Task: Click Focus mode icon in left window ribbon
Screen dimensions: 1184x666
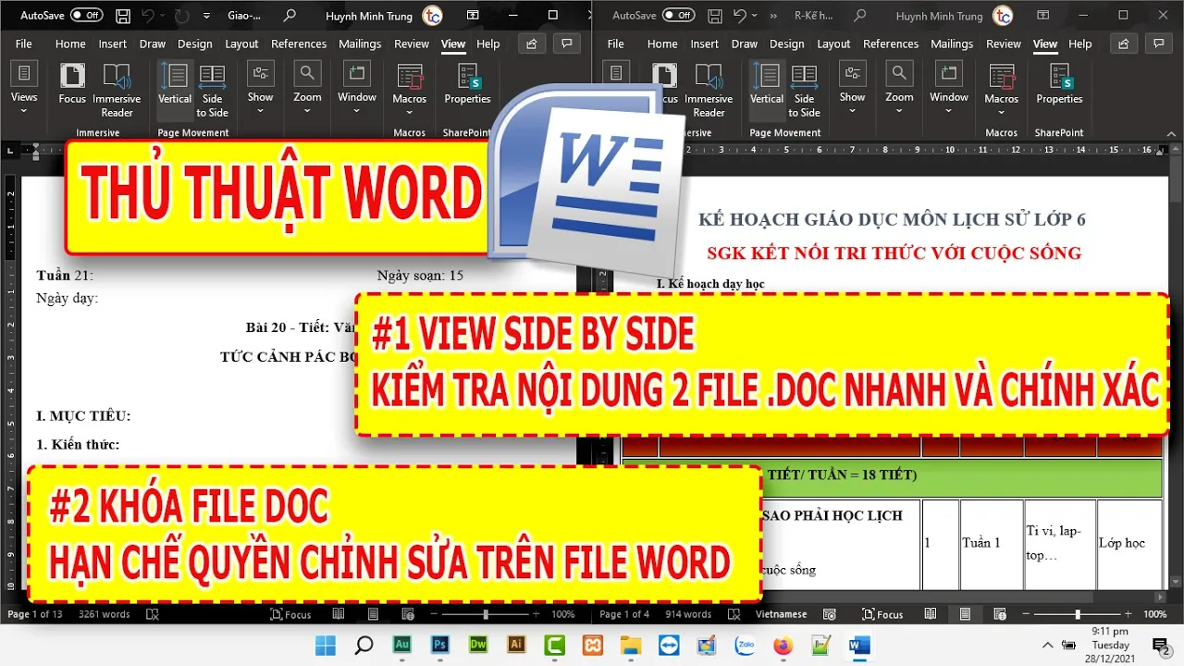Action: click(x=72, y=83)
